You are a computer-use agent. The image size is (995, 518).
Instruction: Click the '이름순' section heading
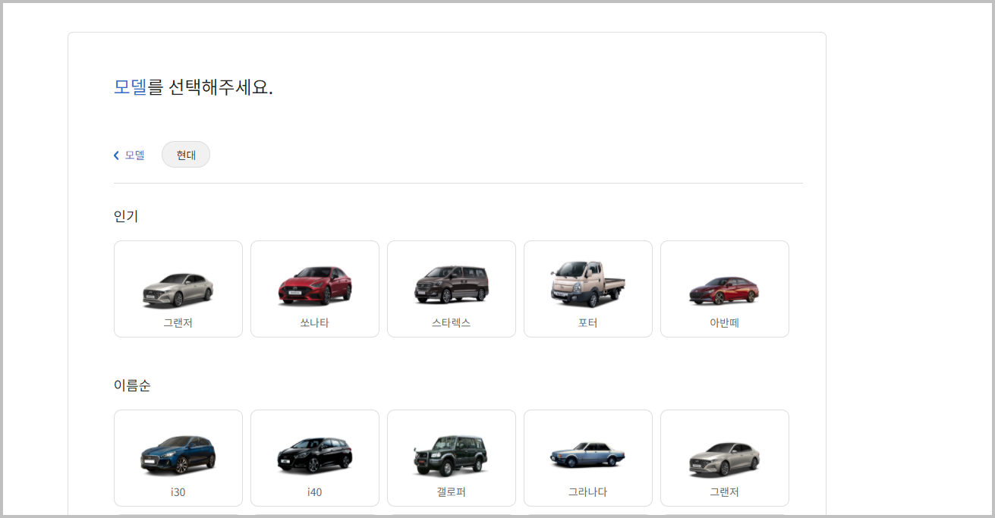(132, 385)
